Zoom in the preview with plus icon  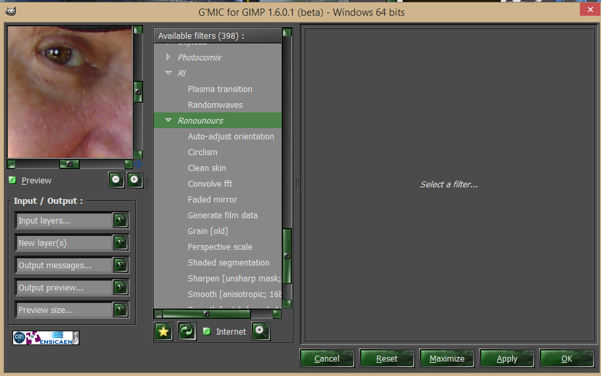134,179
